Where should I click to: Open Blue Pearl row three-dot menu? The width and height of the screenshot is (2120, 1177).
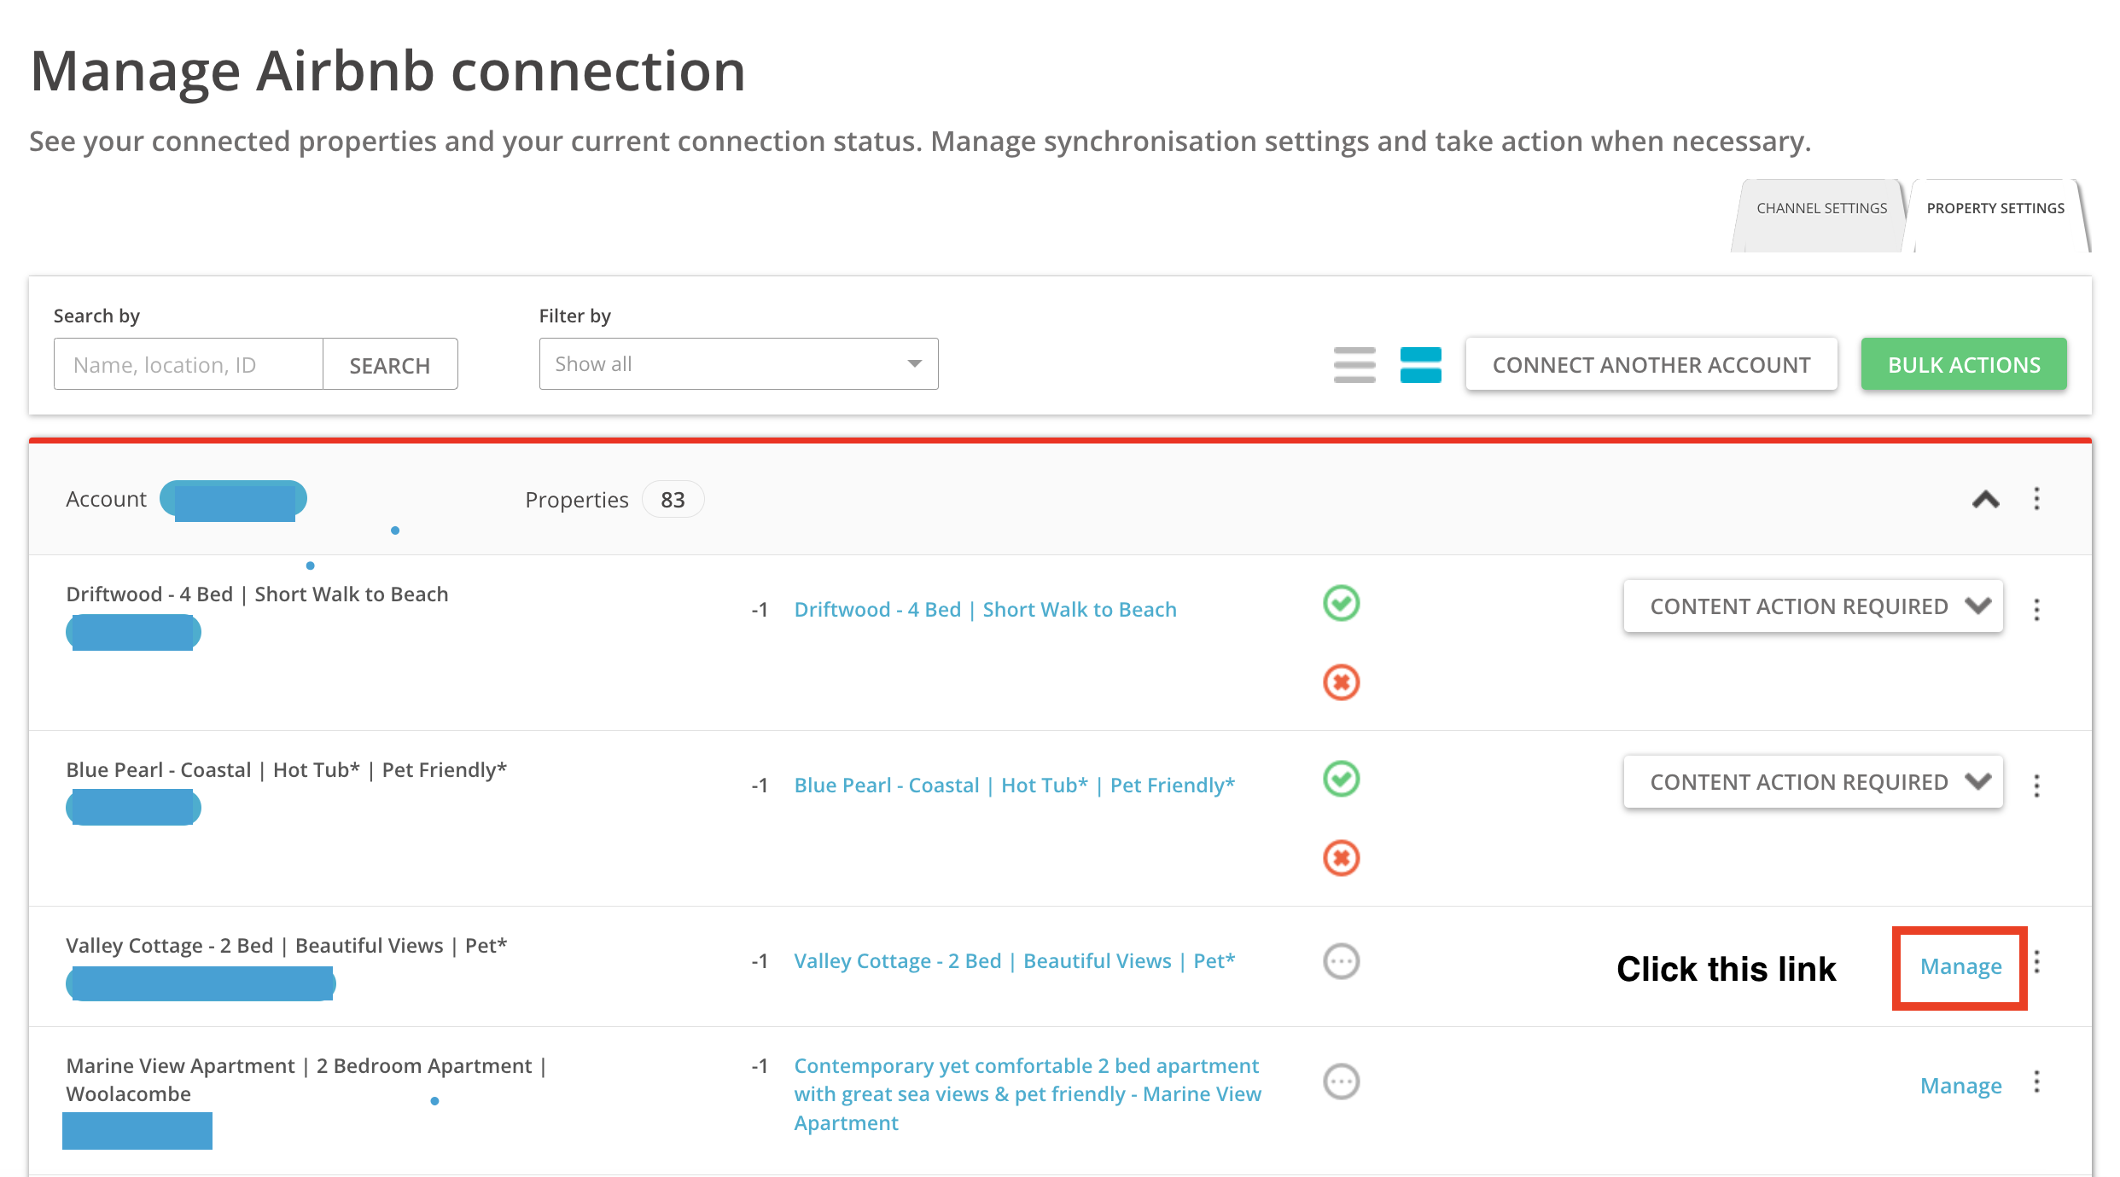pos(2036,785)
